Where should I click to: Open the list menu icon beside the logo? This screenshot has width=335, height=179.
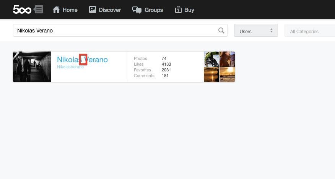39,10
